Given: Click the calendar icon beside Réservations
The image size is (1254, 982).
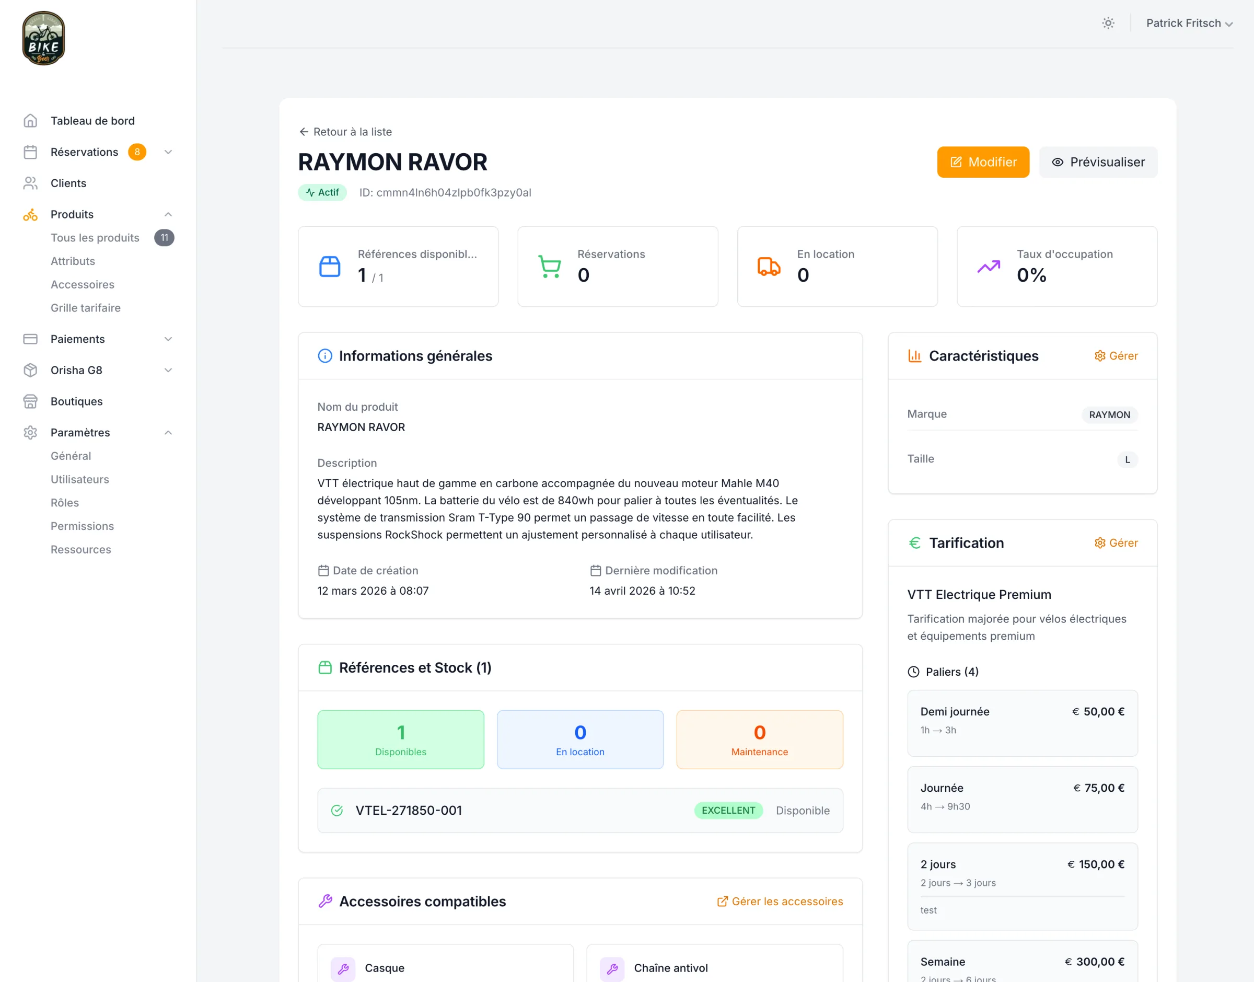Looking at the screenshot, I should 30,152.
